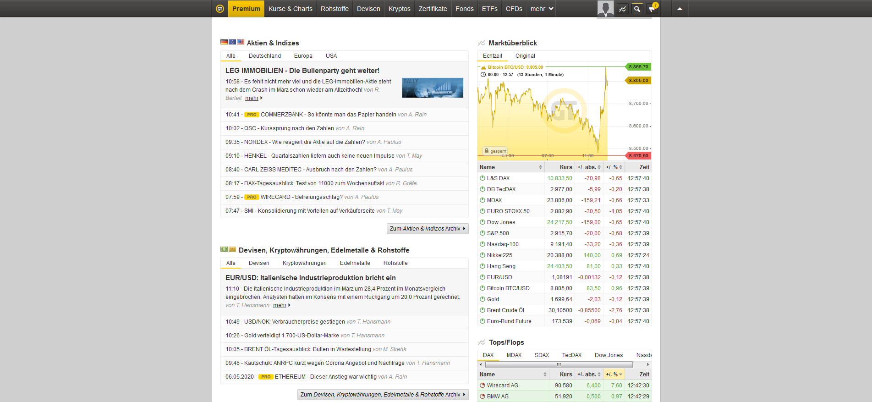This screenshot has width=872, height=402.
Task: Open the ETFs menu
Action: (x=490, y=9)
